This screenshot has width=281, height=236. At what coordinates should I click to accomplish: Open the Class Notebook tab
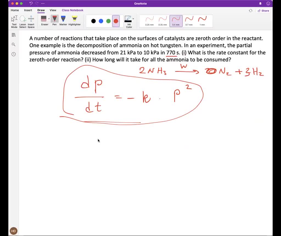pos(72,10)
